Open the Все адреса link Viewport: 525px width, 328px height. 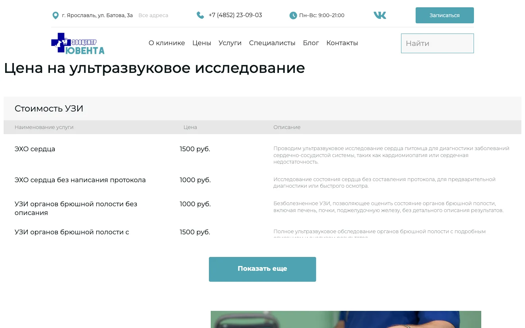(x=153, y=15)
